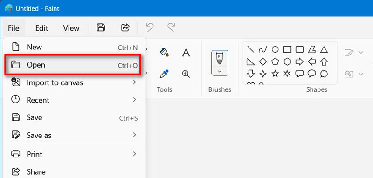Choose the Oval callout shape

(312, 74)
